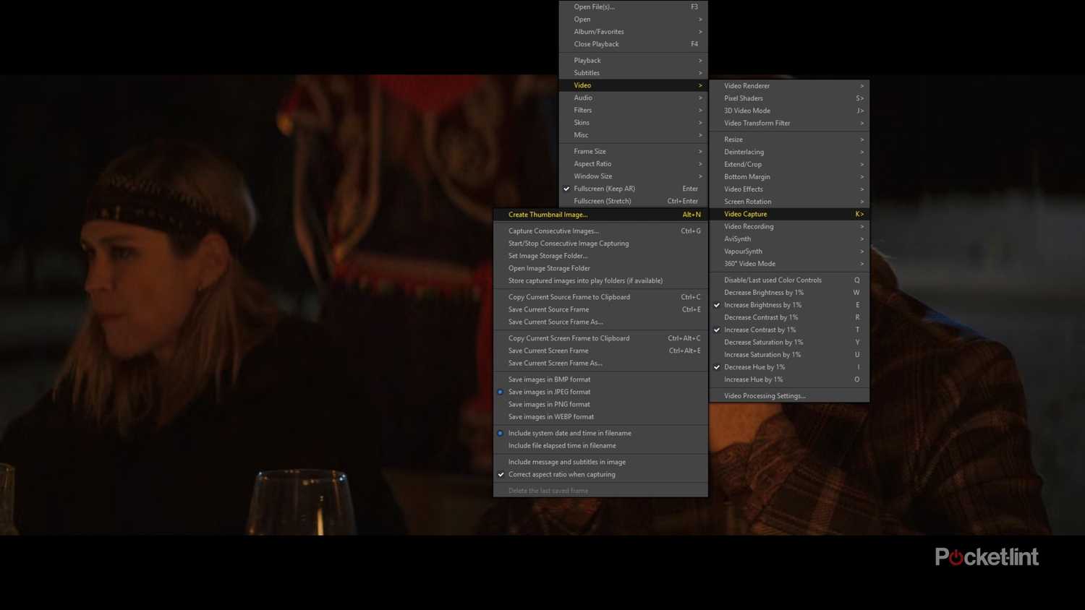Click Open Image Storage Folder
The width and height of the screenshot is (1085, 610).
(x=549, y=268)
